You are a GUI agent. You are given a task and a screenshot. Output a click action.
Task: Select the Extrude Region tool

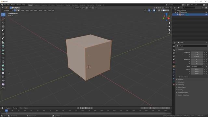pos(3,46)
